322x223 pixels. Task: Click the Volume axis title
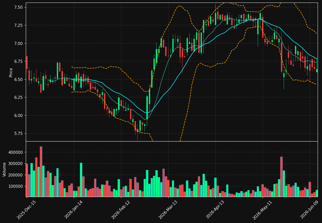(5, 169)
